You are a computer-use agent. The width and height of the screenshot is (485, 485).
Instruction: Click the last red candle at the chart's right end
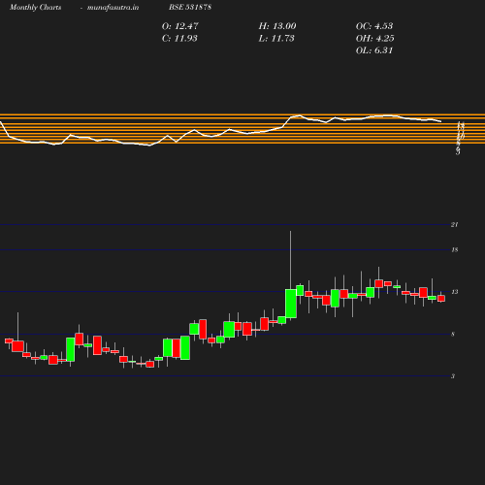coord(441,299)
